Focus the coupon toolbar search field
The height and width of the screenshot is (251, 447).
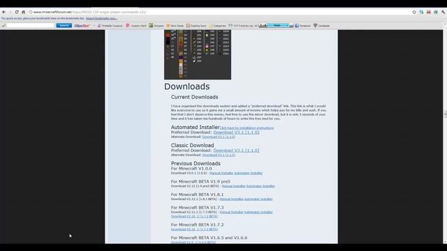click(x=31, y=25)
